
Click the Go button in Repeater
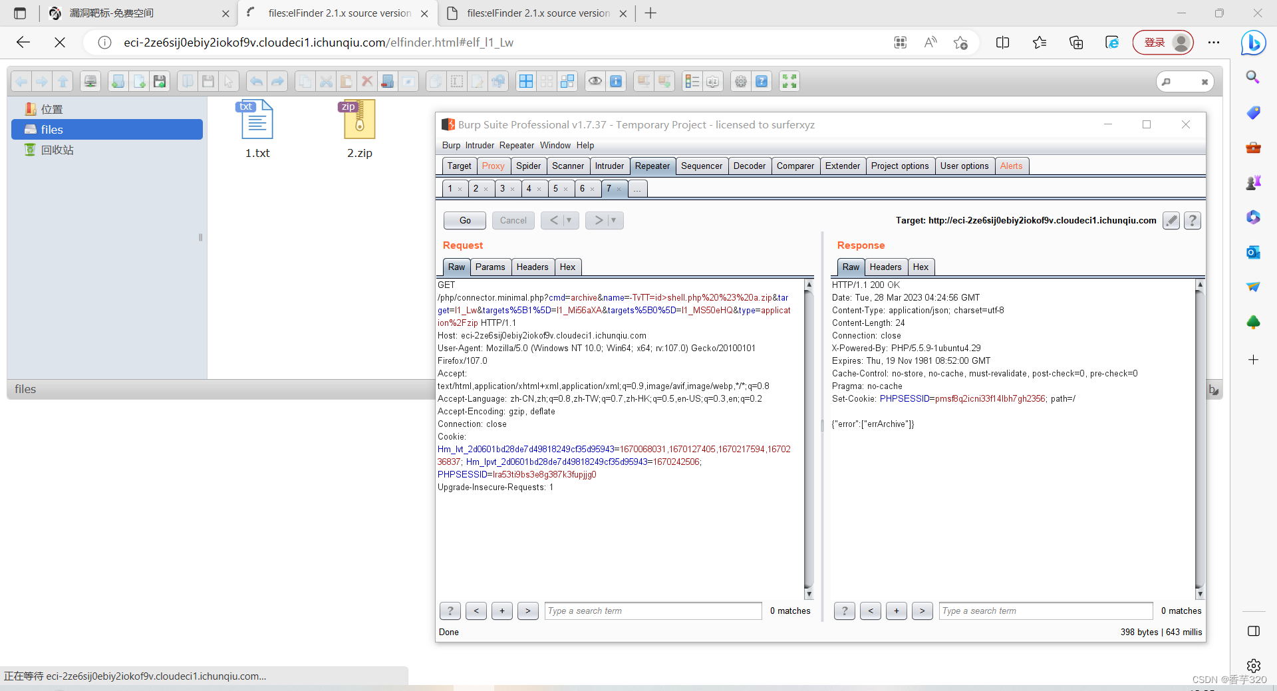465,220
